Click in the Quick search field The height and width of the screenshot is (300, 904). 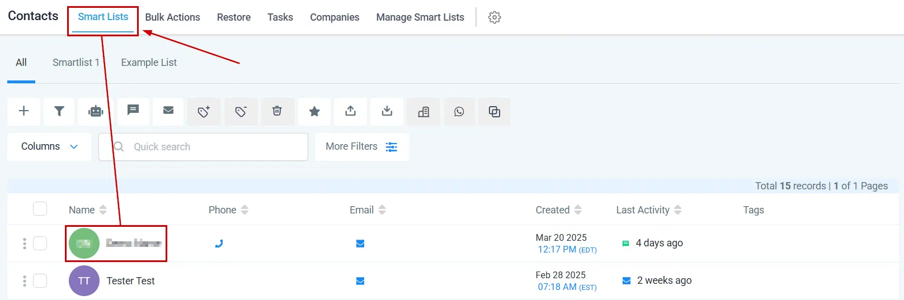click(204, 147)
